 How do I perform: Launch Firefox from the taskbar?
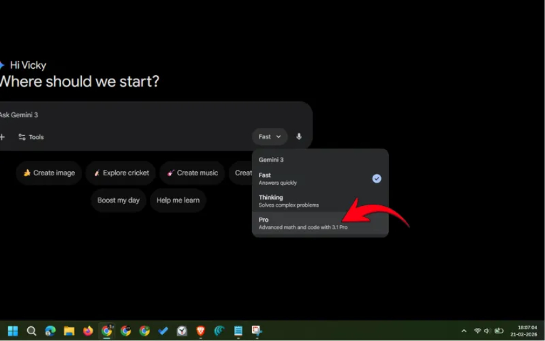(88, 331)
